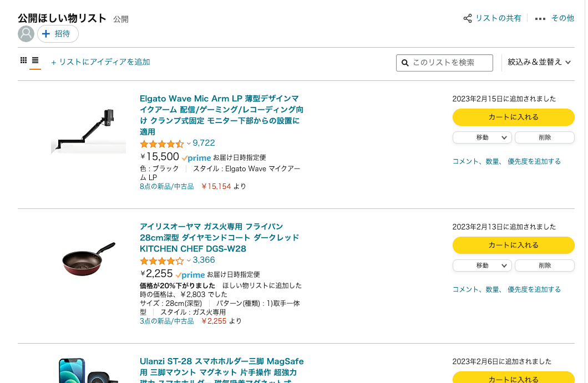The width and height of the screenshot is (588, 383).
Task: Click the このリストを検索 search field
Action: point(444,63)
